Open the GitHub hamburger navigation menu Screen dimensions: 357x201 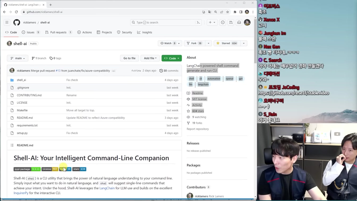click(7, 22)
